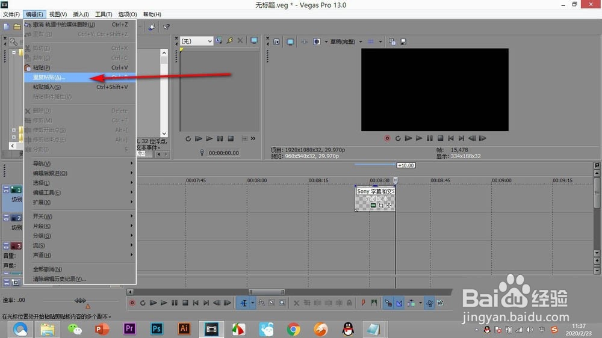Open Project Video Properties icon in preview window

(x=276, y=41)
